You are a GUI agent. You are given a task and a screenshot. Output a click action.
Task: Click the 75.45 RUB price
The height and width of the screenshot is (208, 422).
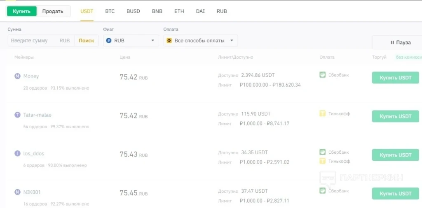click(134, 193)
